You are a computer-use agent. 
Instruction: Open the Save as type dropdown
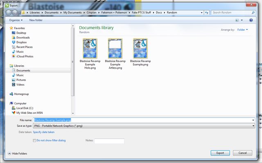(x=144, y=126)
